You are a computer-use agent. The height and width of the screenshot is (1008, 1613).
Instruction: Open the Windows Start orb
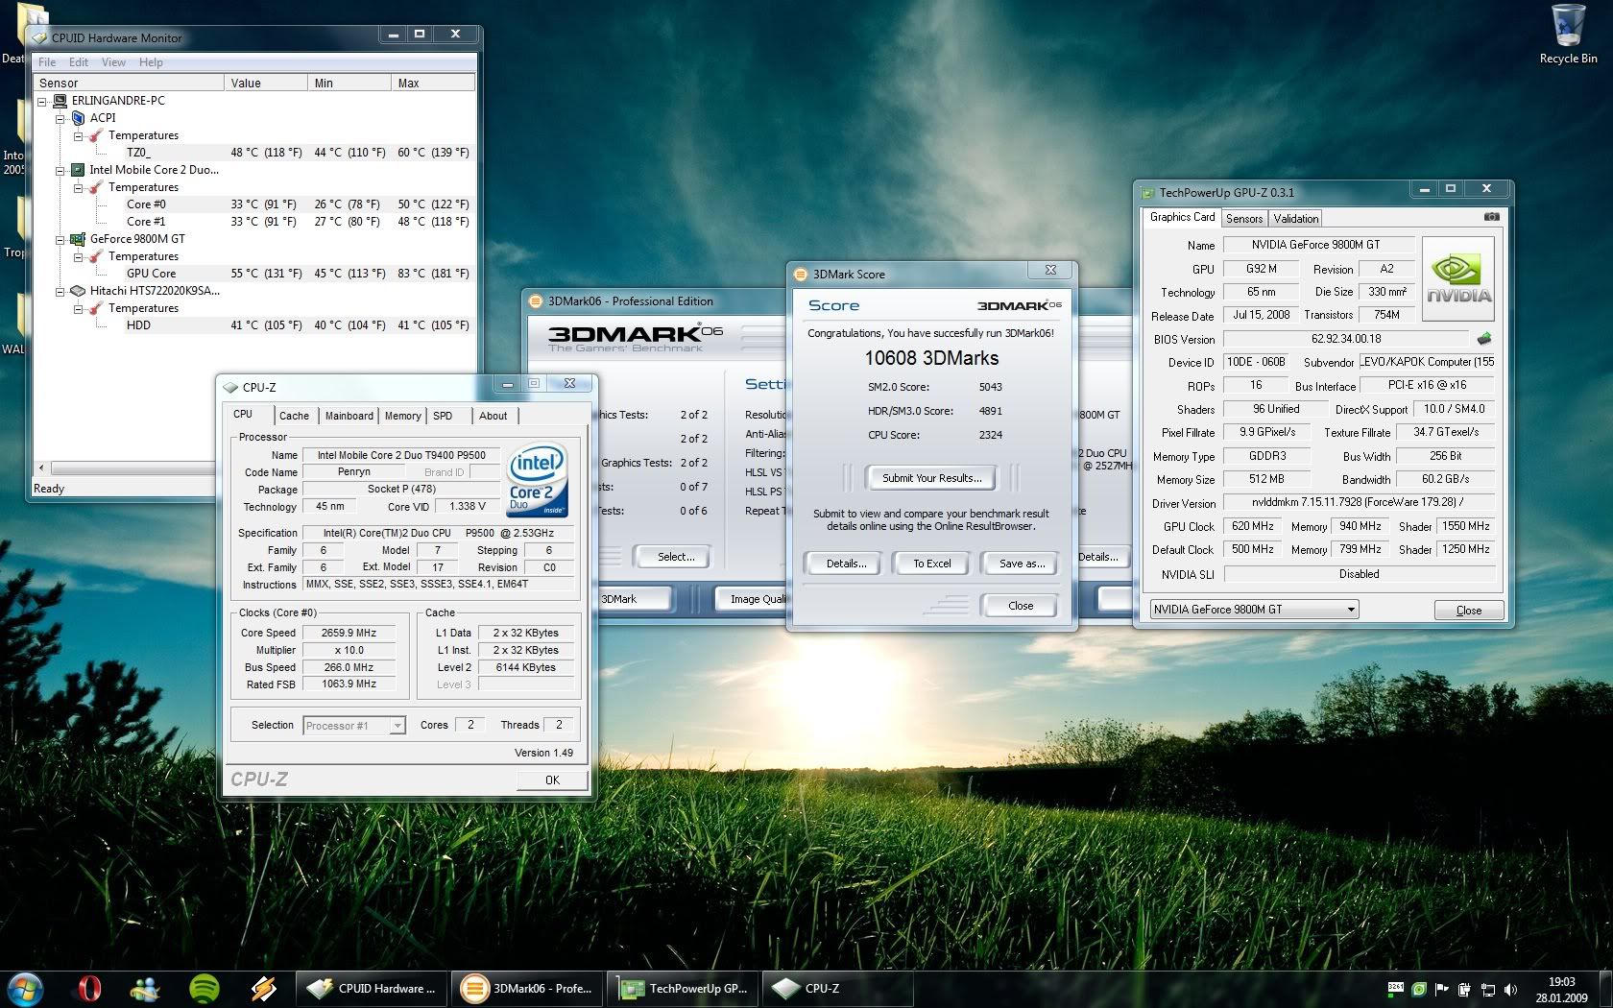pos(24,988)
